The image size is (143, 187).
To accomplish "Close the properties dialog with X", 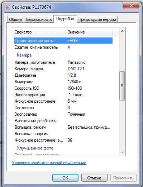I will [x=131, y=5].
